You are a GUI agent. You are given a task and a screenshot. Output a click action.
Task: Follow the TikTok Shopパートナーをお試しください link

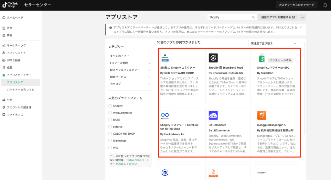pos(130,162)
